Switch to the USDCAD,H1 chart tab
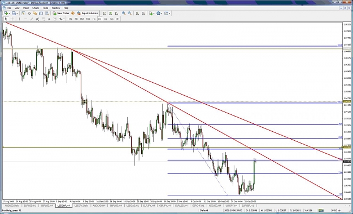This screenshot has height=214, width=353. tap(132, 206)
